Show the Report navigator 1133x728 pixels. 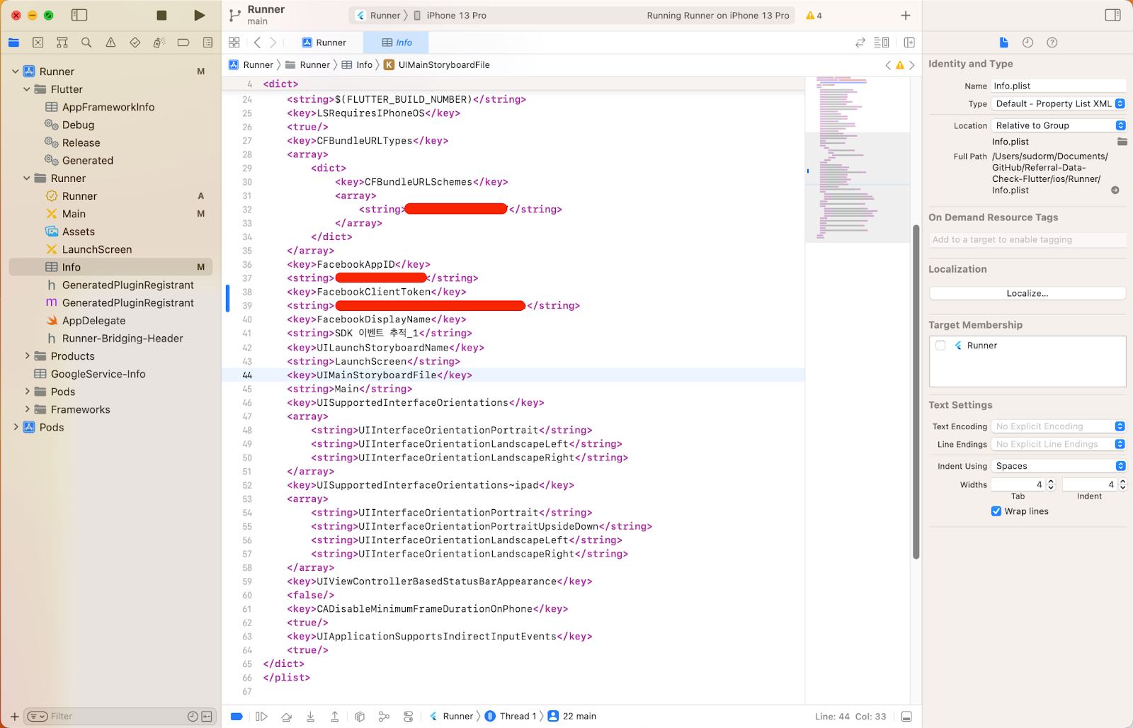[x=207, y=42]
